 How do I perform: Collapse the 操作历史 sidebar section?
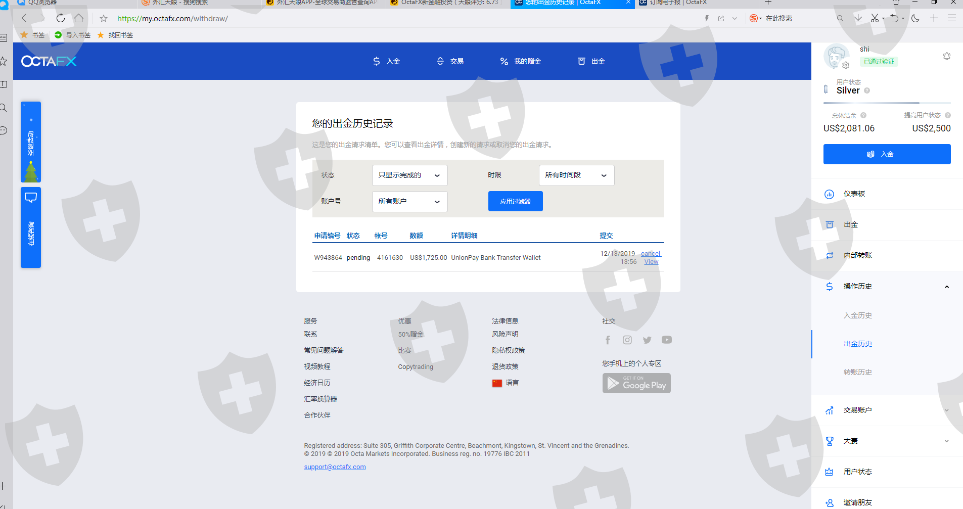[x=947, y=287]
